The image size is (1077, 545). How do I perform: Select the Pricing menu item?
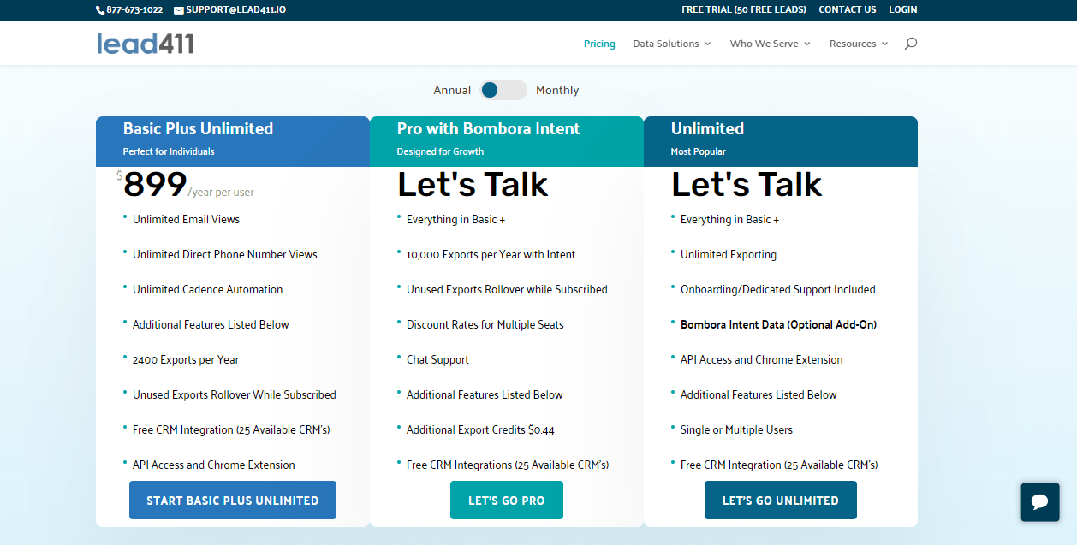click(x=599, y=44)
